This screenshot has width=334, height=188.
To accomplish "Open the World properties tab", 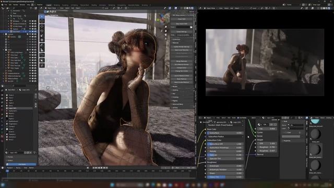I will [2, 110].
